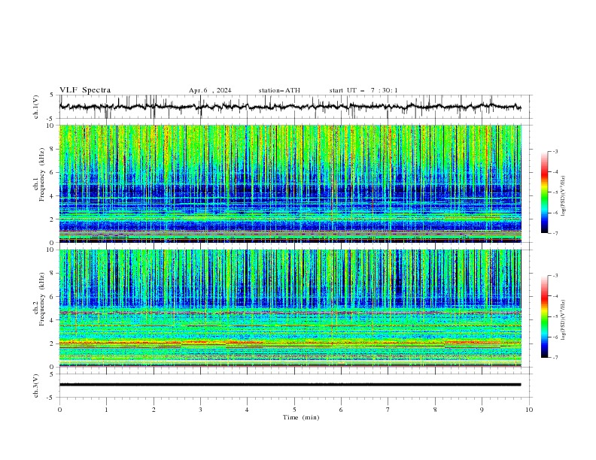This screenshot has width=596, height=460.
Task: Click the '5' tick on the time axis
Action: point(294,410)
